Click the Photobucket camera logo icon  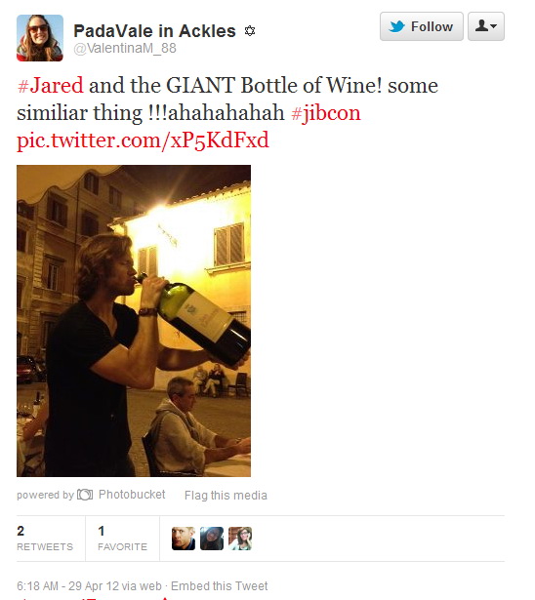[x=85, y=495]
